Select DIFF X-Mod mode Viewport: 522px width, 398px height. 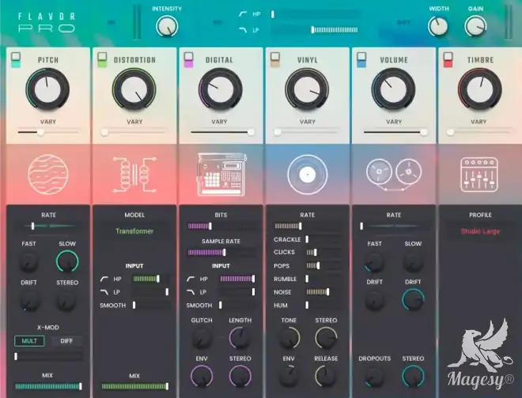[66, 341]
